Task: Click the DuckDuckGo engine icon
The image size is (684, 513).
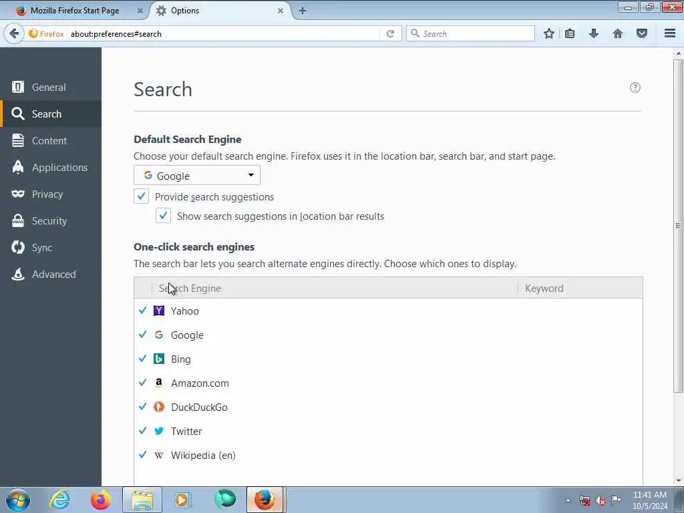Action: (159, 407)
